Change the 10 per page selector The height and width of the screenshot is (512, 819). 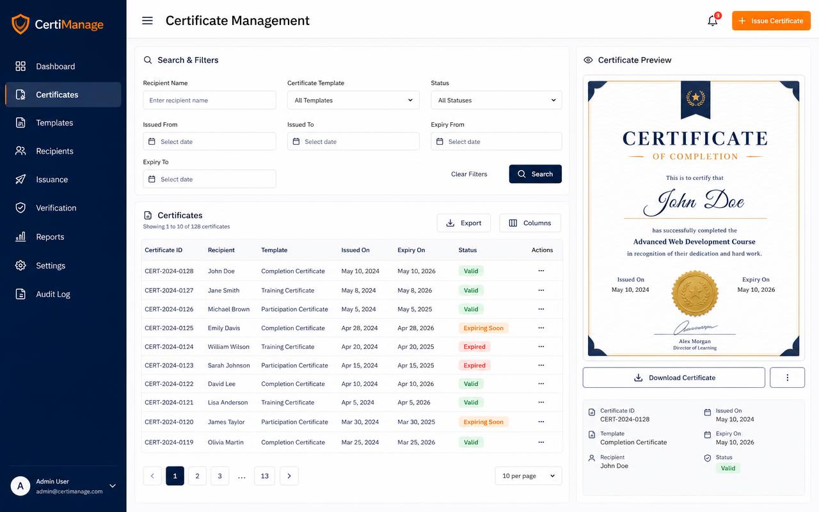(529, 476)
